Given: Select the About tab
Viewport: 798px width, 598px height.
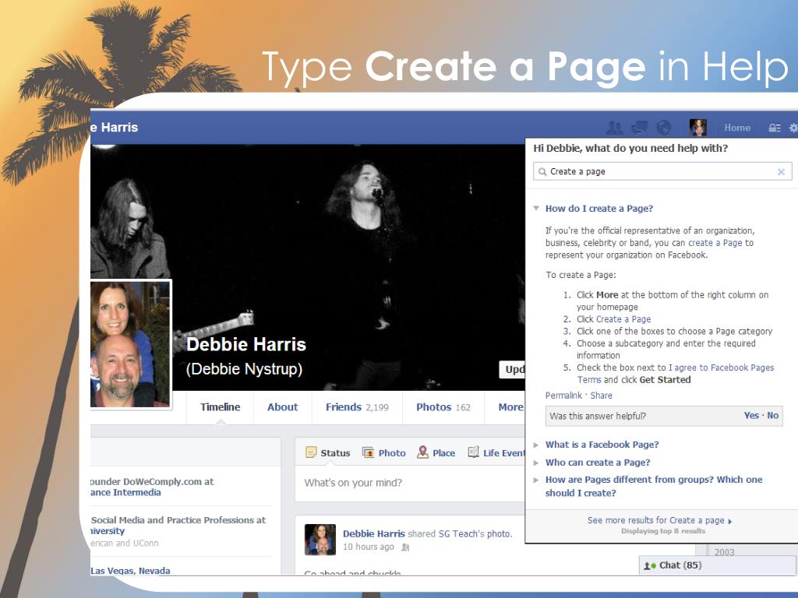Looking at the screenshot, I should coord(282,406).
